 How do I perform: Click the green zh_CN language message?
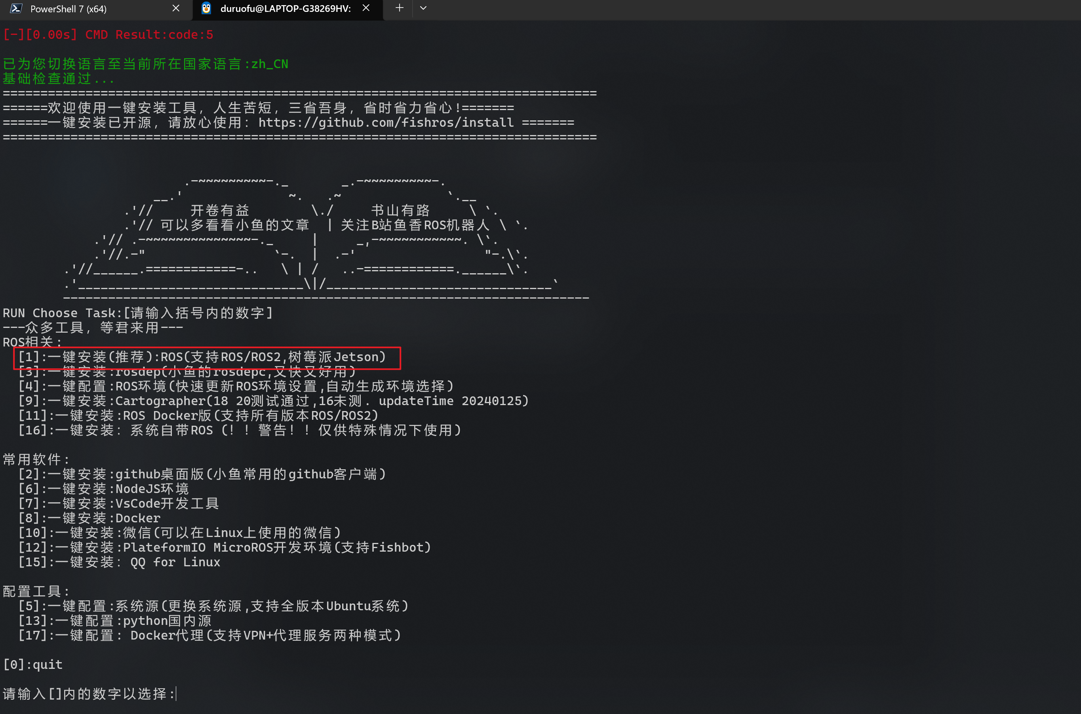coord(145,64)
